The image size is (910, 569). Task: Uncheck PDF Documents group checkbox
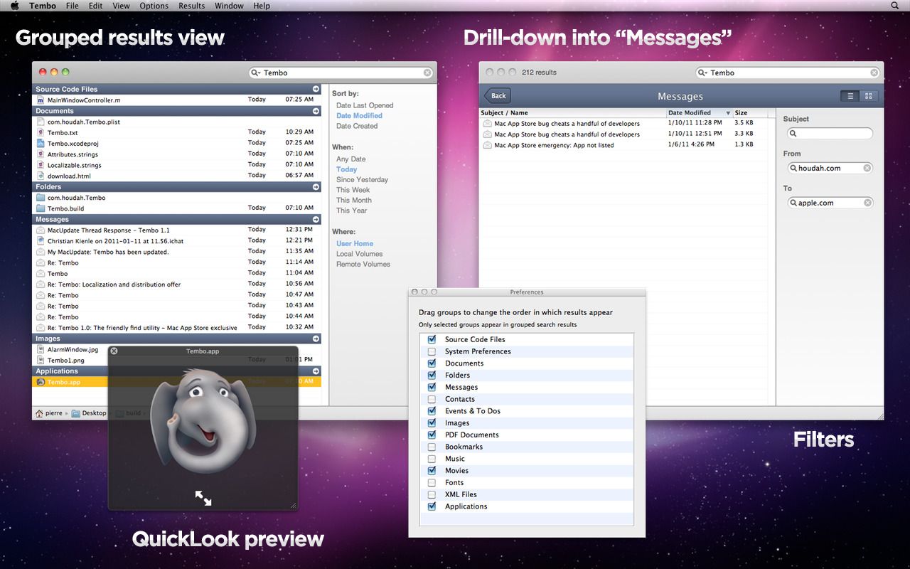coord(432,435)
